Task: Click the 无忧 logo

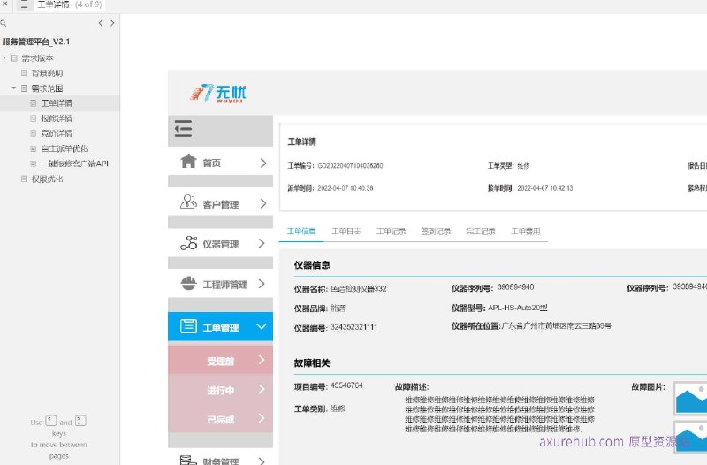Action: pyautogui.click(x=218, y=93)
